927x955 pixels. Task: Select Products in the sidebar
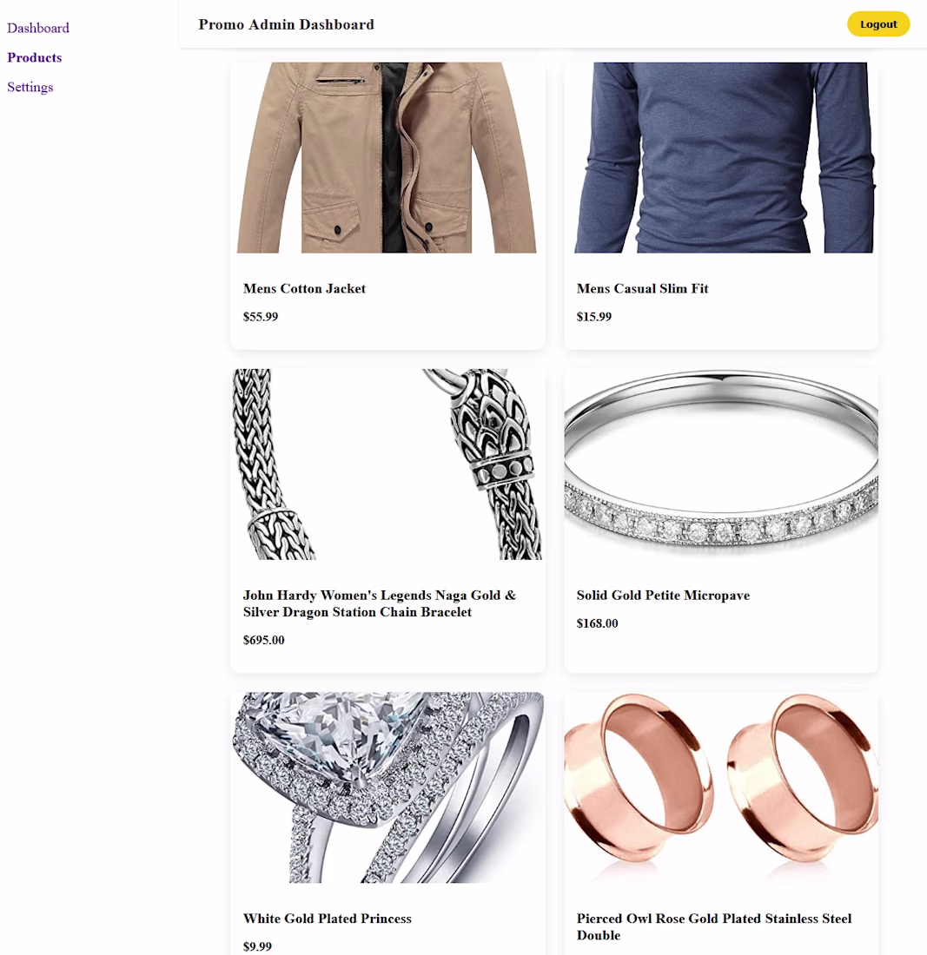[34, 57]
